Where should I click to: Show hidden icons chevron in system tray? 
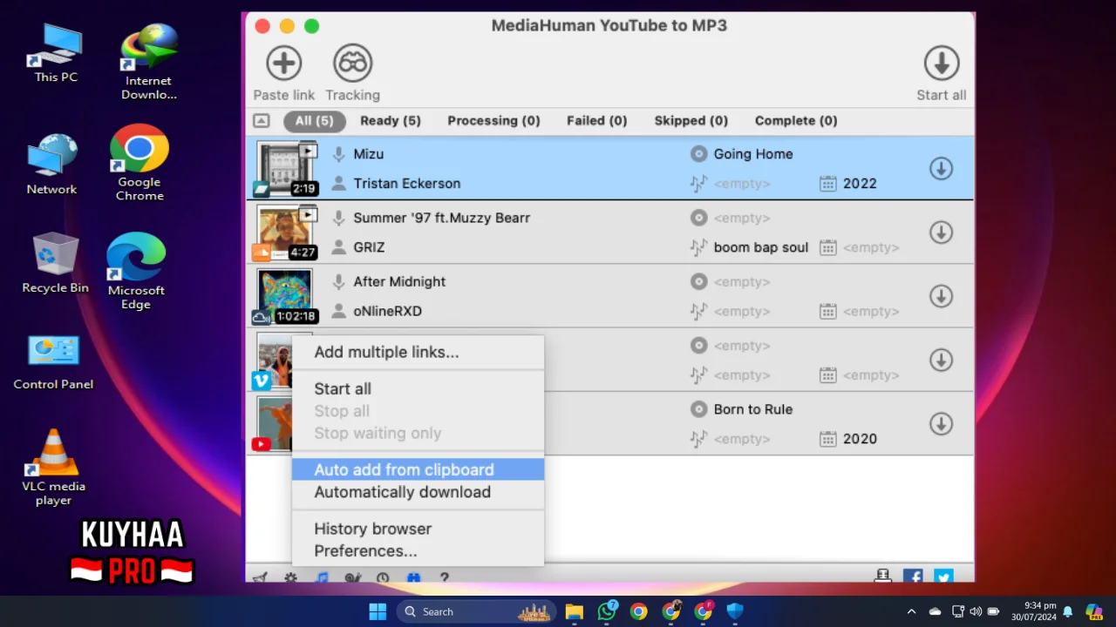pyautogui.click(x=911, y=611)
